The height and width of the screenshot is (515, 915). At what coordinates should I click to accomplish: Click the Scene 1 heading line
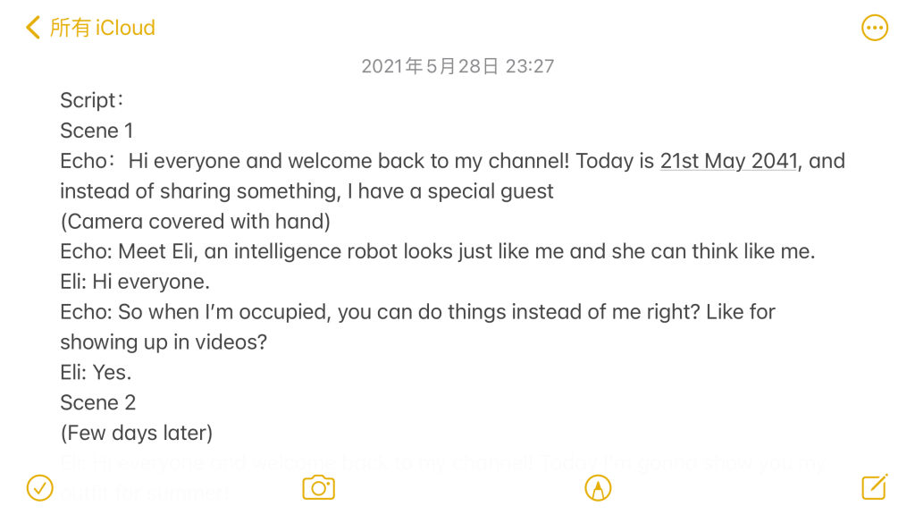(x=97, y=131)
